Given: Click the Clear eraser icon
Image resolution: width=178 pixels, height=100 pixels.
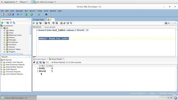Looking at the screenshot, I should point(65,23).
